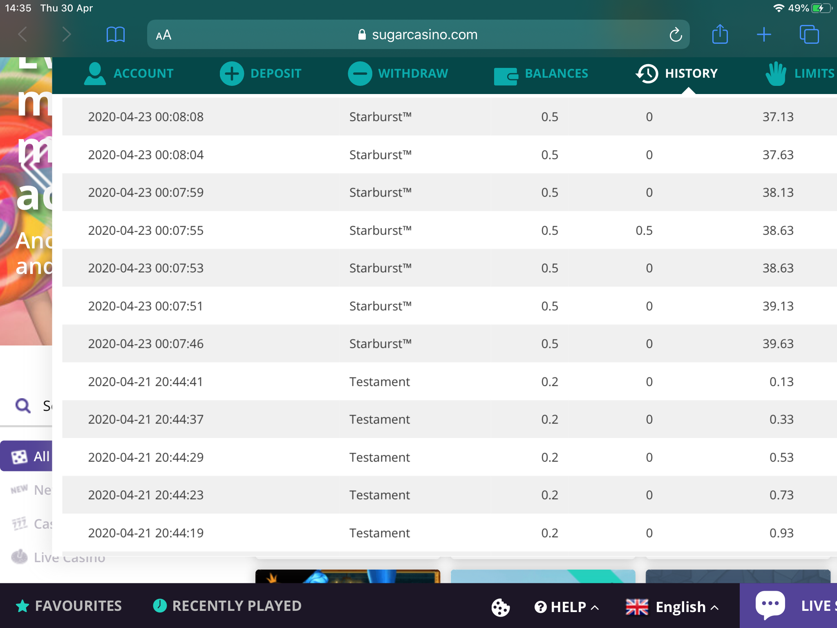Click the withdraw minus circle icon
837x628 pixels.
point(360,74)
